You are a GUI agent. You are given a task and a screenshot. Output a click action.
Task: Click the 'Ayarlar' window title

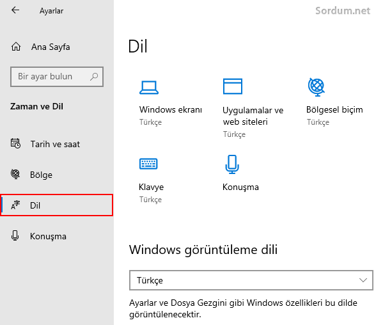point(52,11)
